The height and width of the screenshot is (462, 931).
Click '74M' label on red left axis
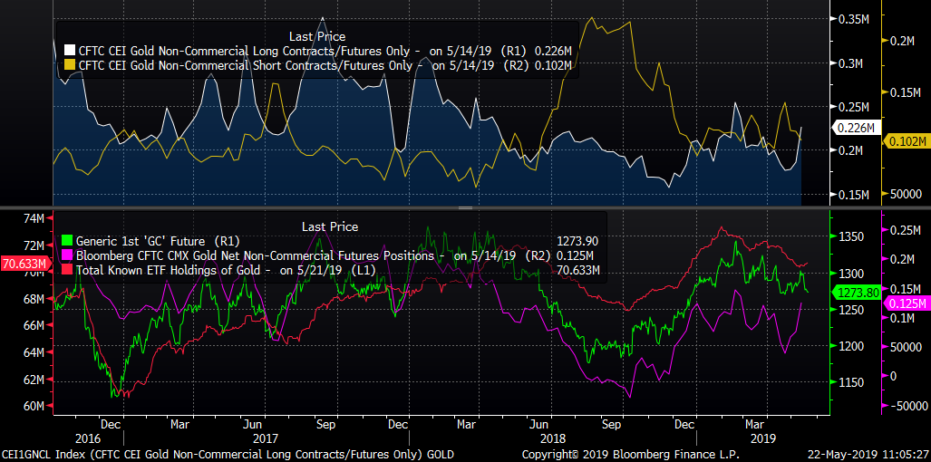34,218
